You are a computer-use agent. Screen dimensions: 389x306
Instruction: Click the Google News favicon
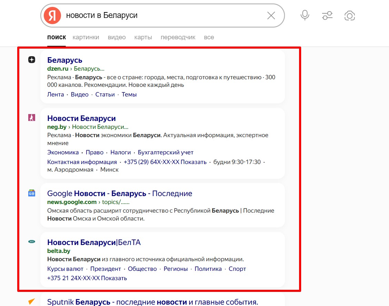pyautogui.click(x=31, y=193)
